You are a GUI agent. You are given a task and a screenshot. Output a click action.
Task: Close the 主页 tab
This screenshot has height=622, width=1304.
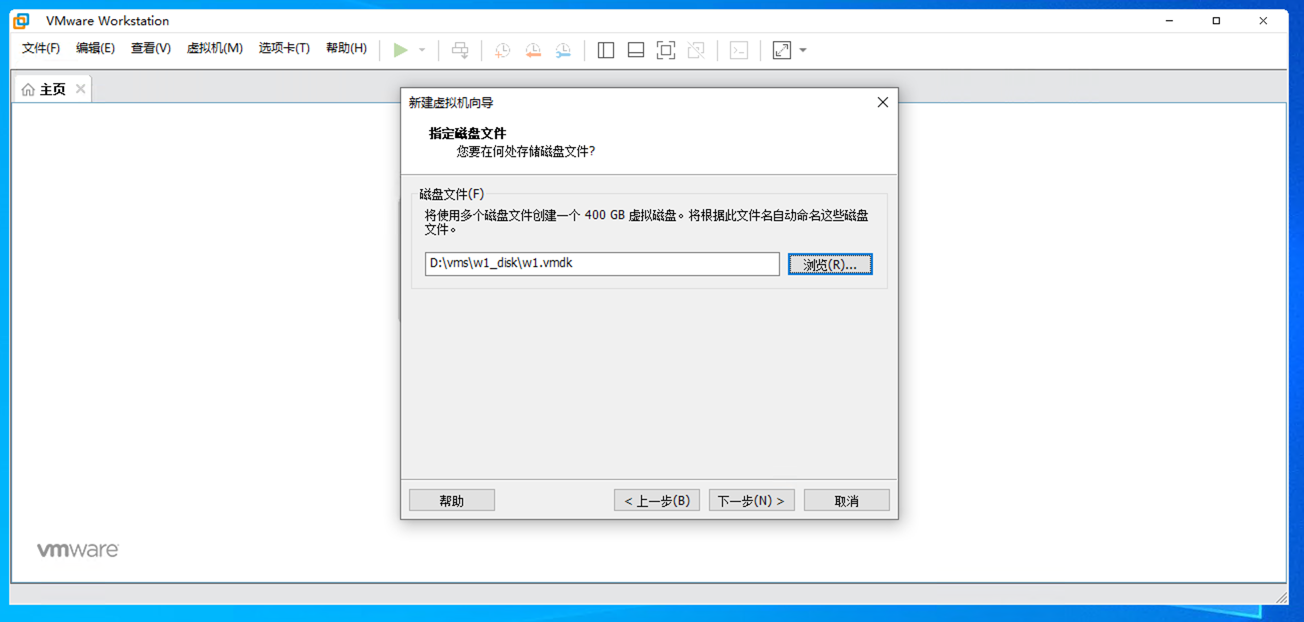tap(80, 88)
